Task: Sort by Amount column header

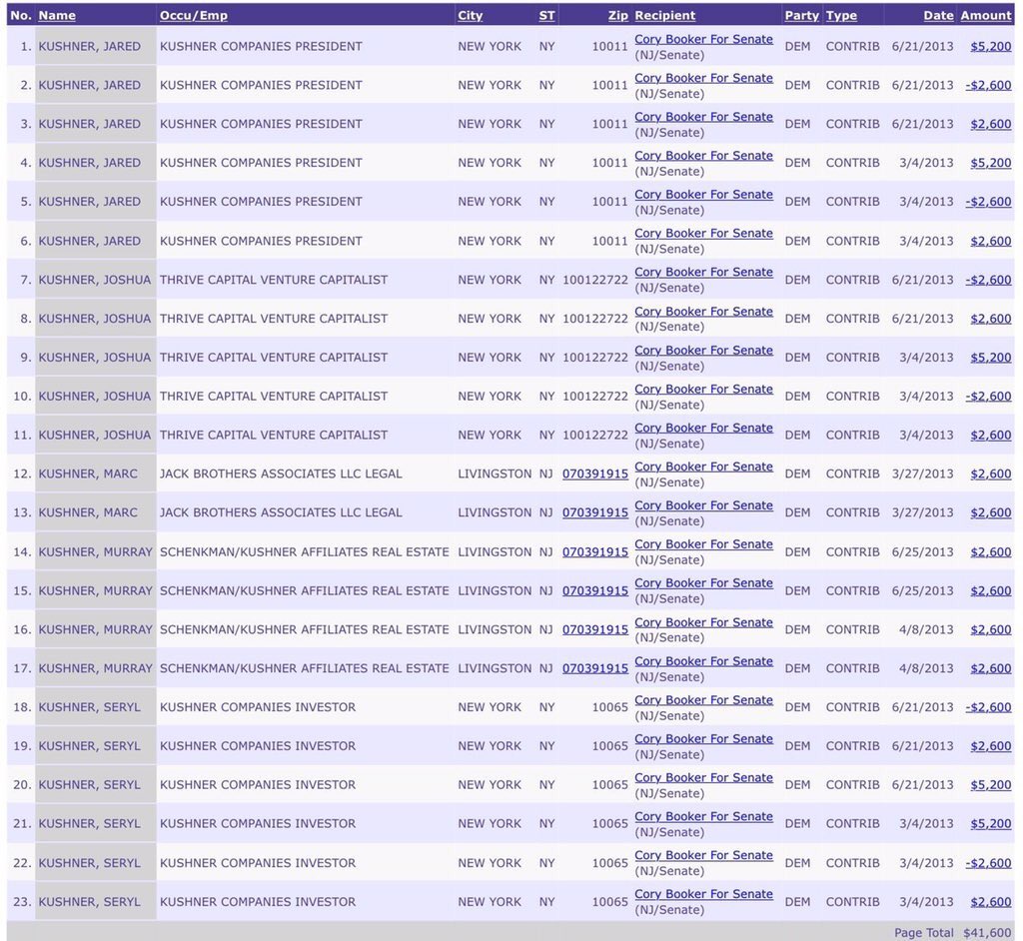Action: pyautogui.click(x=986, y=15)
